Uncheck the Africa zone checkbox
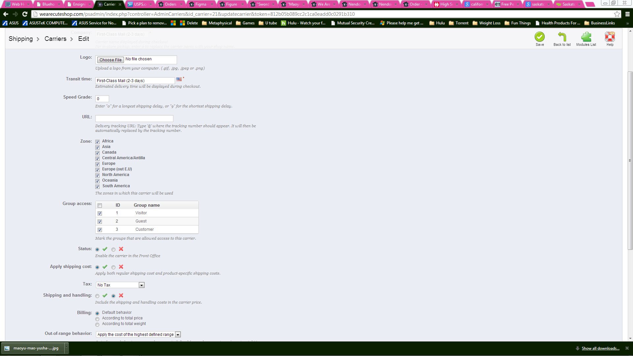 click(98, 142)
